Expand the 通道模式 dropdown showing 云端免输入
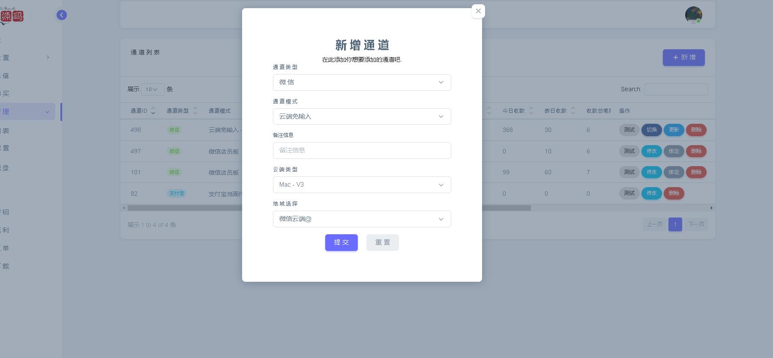The width and height of the screenshot is (773, 358). (362, 116)
